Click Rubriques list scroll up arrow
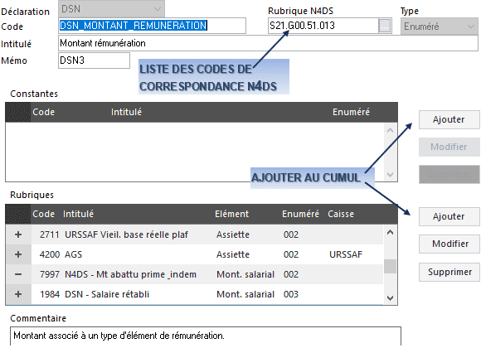This screenshot has height=348, width=481. pyautogui.click(x=391, y=232)
